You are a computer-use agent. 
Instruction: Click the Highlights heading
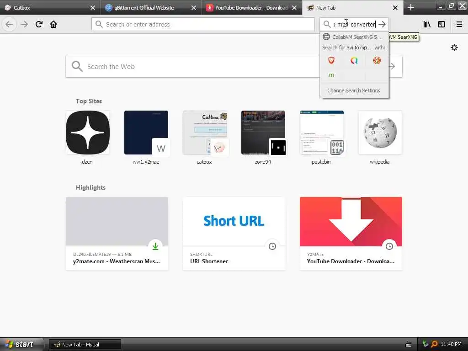91,187
